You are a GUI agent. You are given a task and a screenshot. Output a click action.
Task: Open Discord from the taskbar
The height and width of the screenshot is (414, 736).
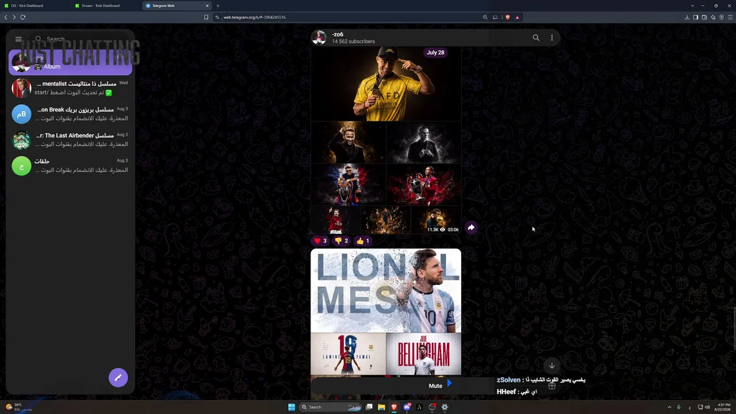coord(407,407)
